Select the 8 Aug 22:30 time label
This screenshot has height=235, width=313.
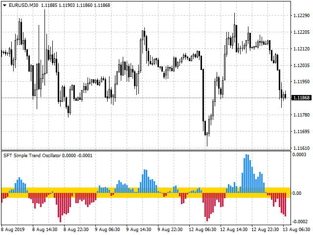[x=76, y=230]
